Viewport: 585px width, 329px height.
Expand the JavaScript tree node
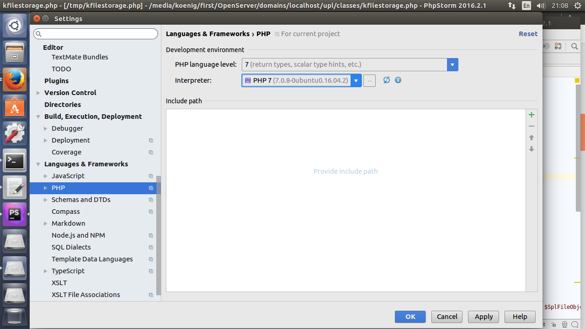click(46, 176)
